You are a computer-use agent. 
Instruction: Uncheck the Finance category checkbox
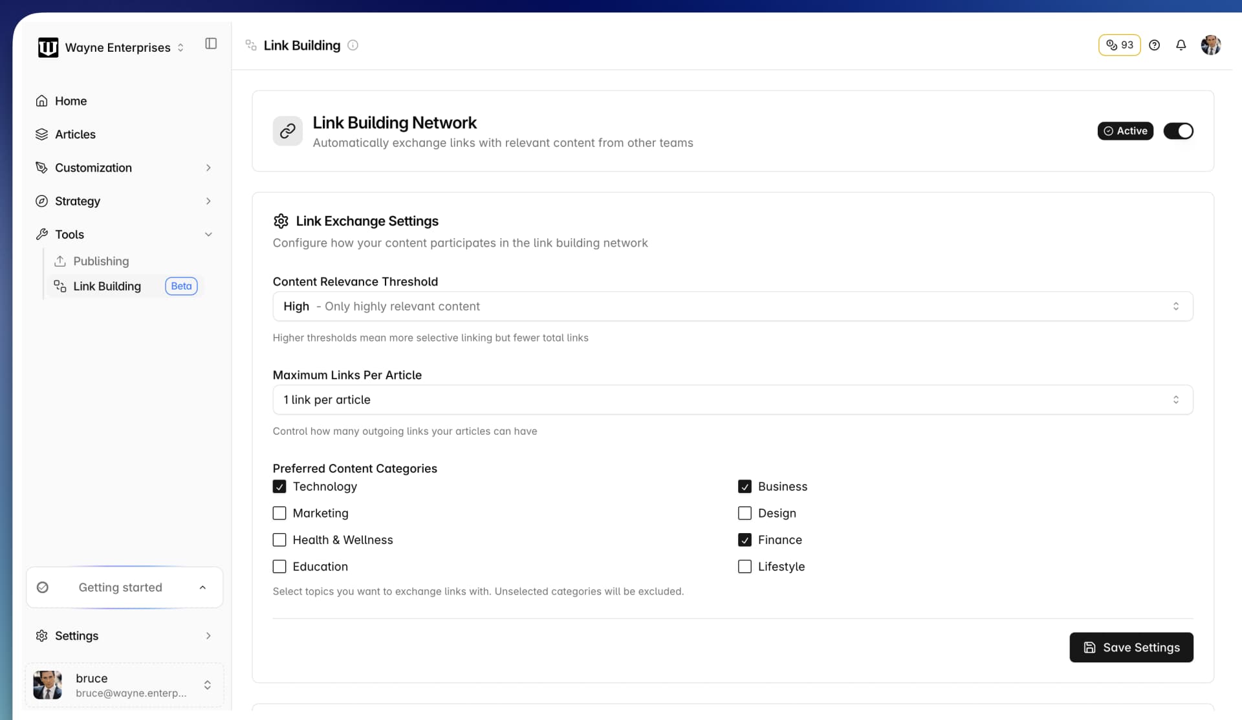(x=745, y=540)
